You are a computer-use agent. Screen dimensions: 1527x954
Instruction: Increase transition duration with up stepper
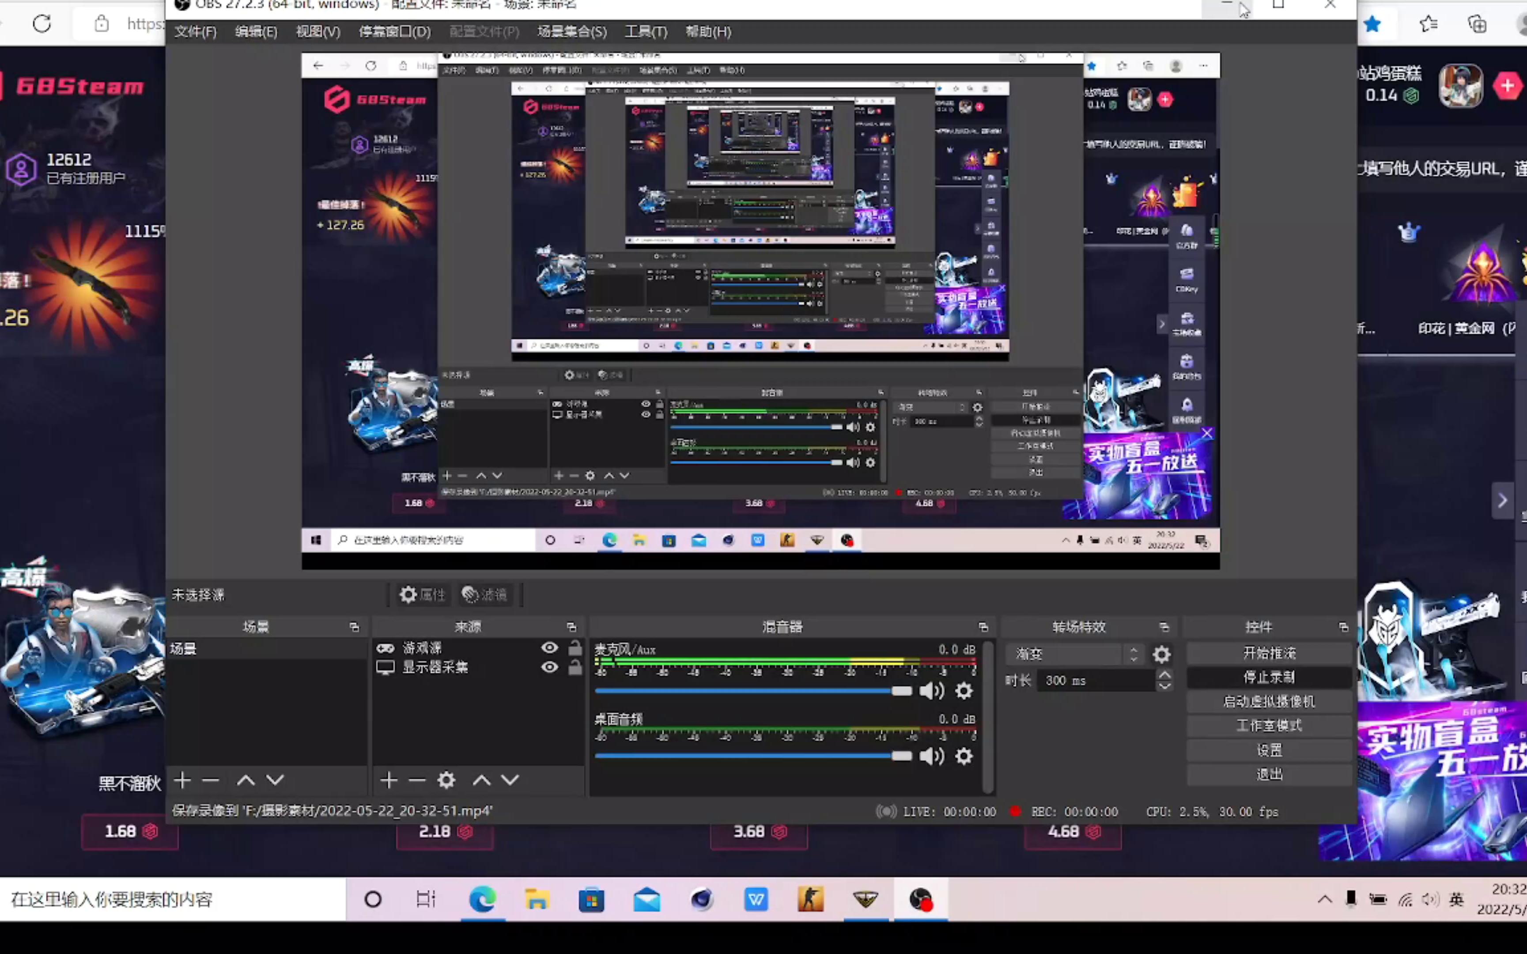click(1165, 674)
